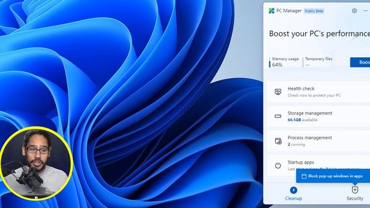Switch to the Security tab
Screen dimensions: 370x208
pos(355,194)
